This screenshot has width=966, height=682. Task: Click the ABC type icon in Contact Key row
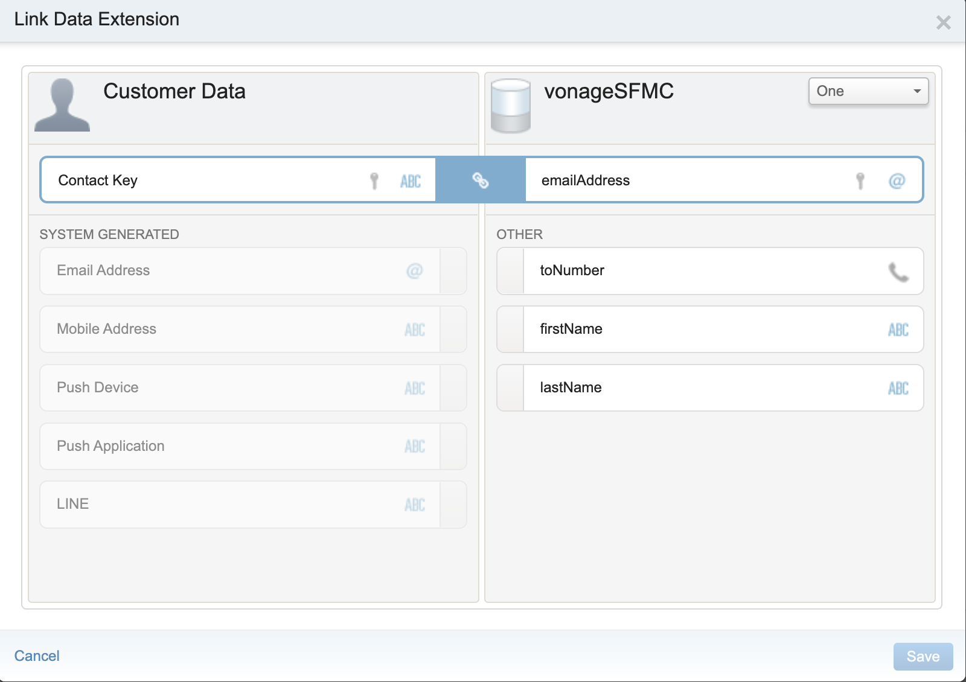pyautogui.click(x=411, y=181)
